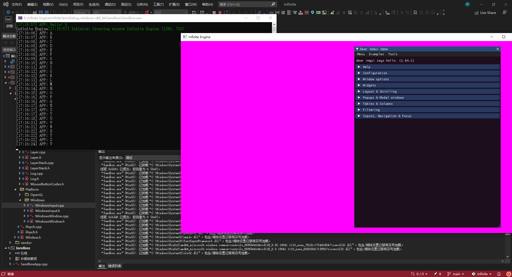The width and height of the screenshot is (512, 277).
Task: Click output panel scrollbar down arrow
Action: 507,257
